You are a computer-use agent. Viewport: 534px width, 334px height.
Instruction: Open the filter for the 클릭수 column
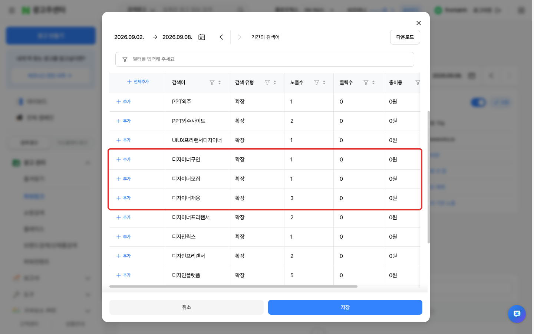click(366, 82)
